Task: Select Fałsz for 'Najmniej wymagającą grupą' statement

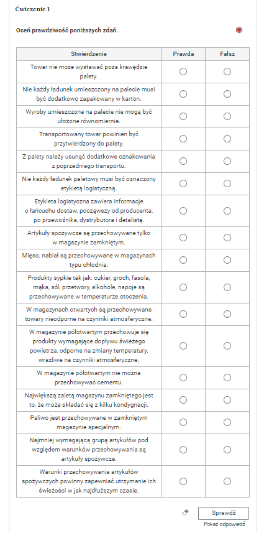Action: click(227, 450)
